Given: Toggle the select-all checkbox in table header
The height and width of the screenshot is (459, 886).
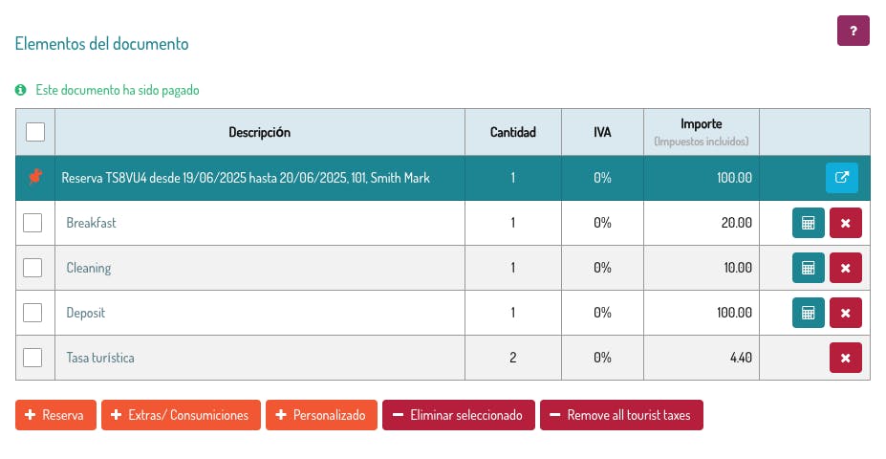Looking at the screenshot, I should pos(35,132).
